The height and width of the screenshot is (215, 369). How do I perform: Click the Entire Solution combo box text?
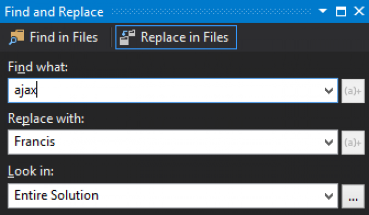click(x=56, y=196)
